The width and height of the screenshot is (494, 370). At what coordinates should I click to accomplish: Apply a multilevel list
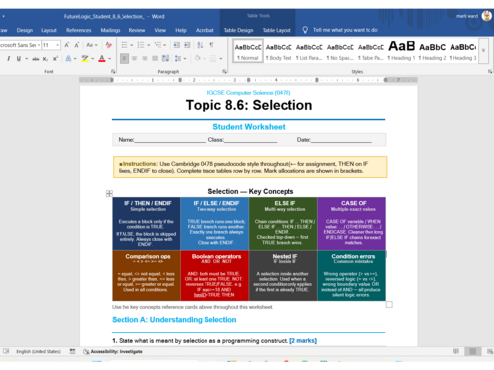(x=158, y=45)
